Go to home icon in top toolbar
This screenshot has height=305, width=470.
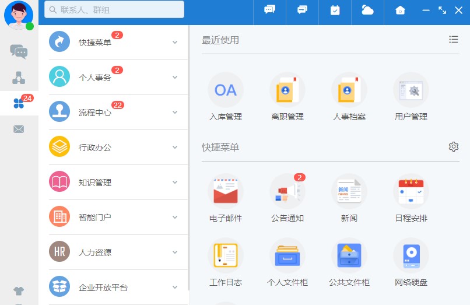[400, 10]
